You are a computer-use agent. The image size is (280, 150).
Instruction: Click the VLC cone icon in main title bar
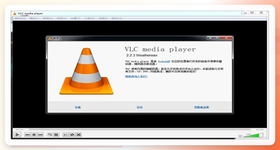pos(14,13)
